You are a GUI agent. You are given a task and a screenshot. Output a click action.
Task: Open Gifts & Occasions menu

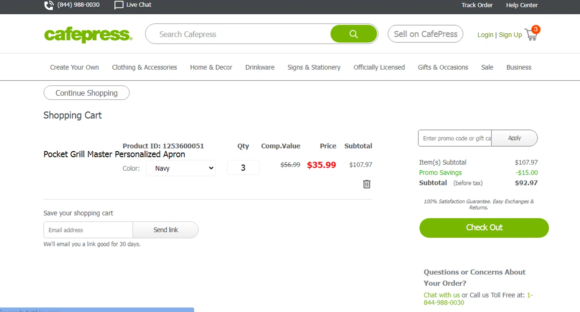pos(443,67)
